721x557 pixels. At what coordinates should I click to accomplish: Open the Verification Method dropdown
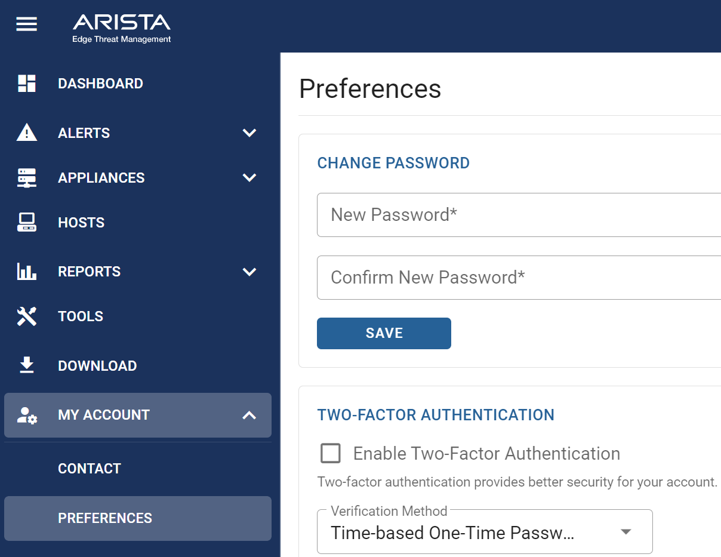pos(485,531)
